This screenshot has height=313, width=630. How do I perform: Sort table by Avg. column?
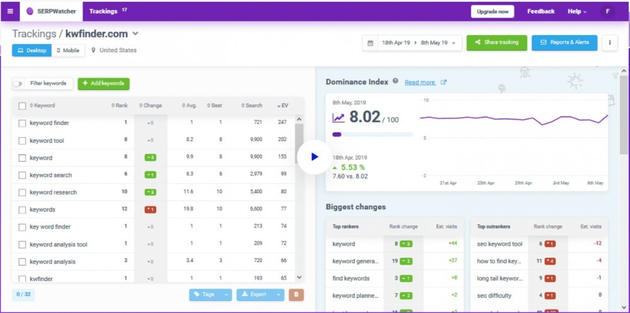[x=189, y=106]
